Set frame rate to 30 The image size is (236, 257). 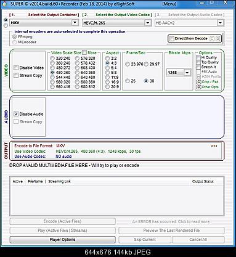146,81
